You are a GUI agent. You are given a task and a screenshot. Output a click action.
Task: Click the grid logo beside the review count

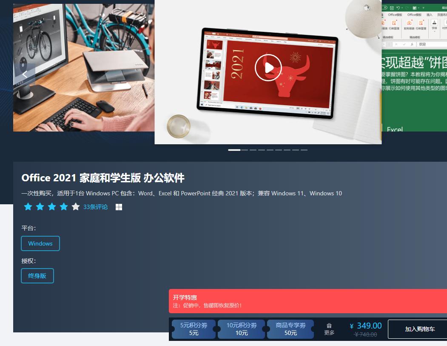119,207
